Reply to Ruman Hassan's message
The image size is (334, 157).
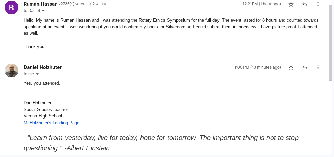click(305, 4)
